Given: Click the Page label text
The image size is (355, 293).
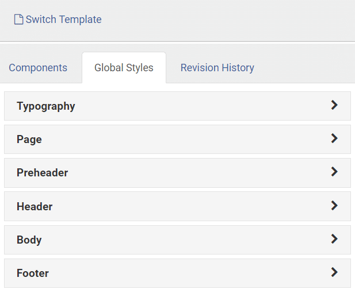Looking at the screenshot, I should [x=29, y=140].
